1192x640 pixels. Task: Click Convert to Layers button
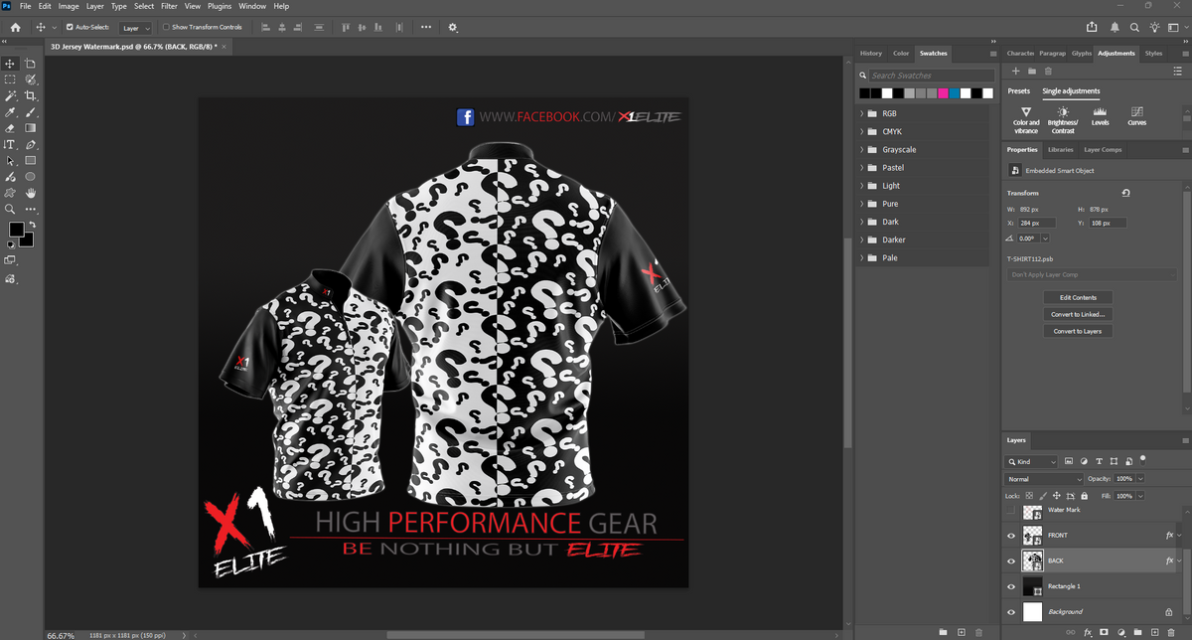click(x=1079, y=331)
